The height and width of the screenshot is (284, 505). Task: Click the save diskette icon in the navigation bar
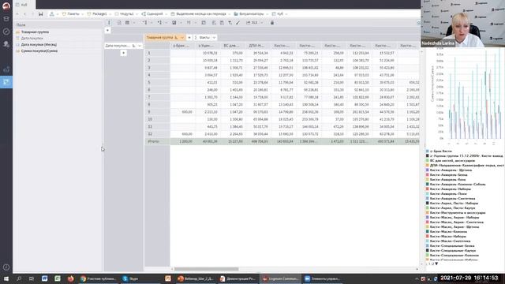(40, 14)
